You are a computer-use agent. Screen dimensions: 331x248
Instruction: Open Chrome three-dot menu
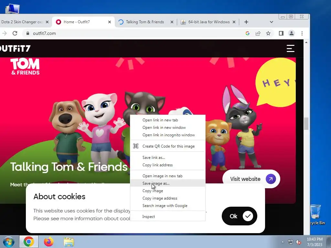coord(302,33)
